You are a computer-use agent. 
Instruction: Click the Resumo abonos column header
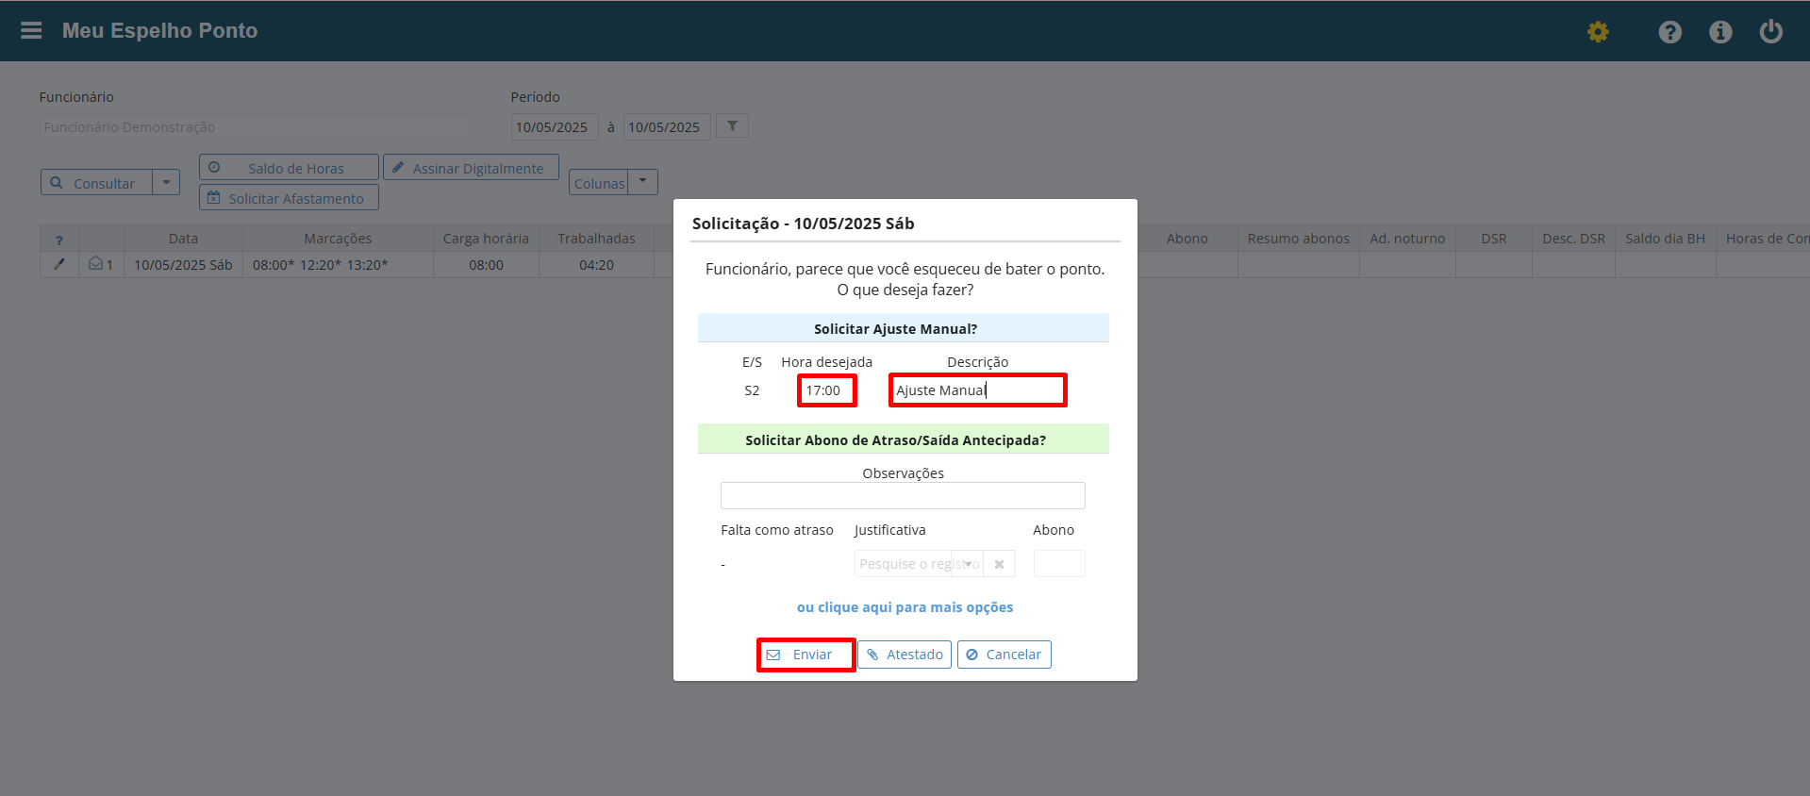click(x=1298, y=239)
